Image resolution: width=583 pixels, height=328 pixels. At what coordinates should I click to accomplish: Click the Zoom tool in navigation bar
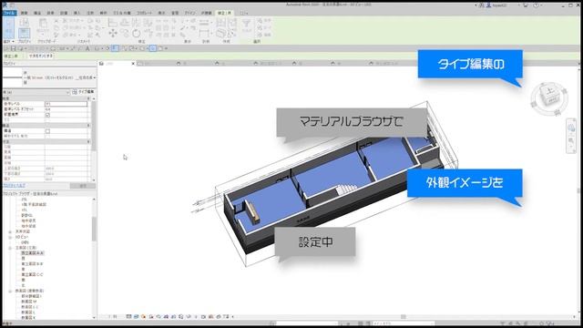pyautogui.click(x=571, y=140)
